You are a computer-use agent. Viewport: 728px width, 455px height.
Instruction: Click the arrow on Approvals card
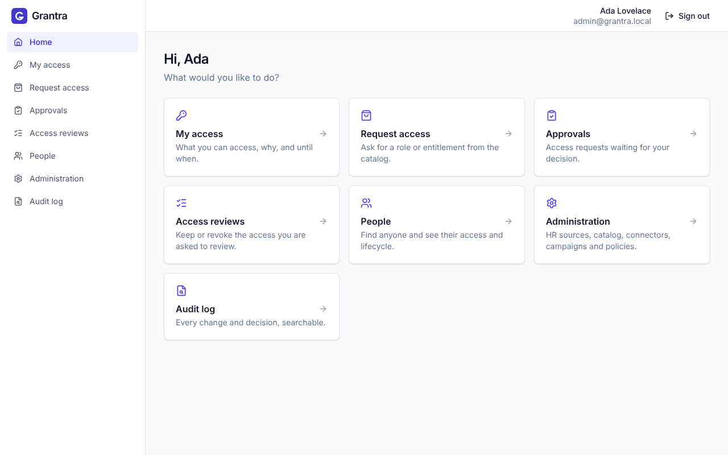pyautogui.click(x=693, y=134)
